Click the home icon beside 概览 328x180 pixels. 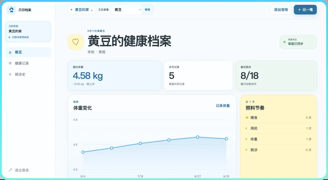pos(10,52)
